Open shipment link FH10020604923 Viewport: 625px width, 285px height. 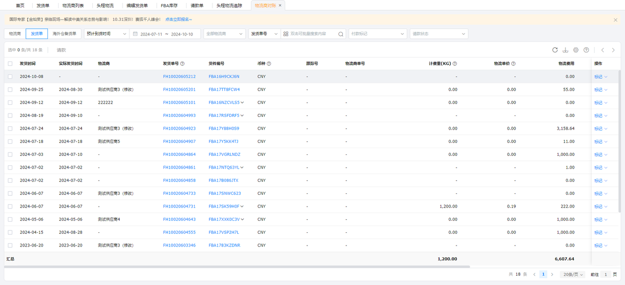click(x=179, y=129)
